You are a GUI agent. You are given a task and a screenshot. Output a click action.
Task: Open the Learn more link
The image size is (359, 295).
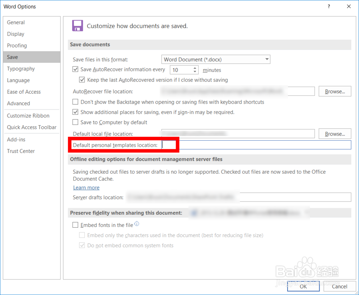(86, 188)
